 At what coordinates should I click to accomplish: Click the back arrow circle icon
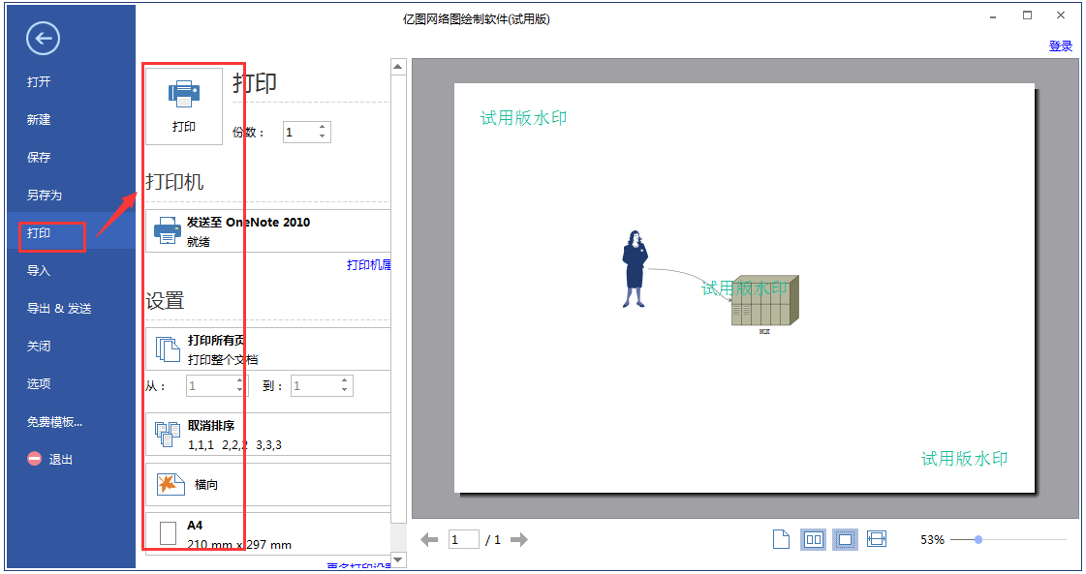[x=42, y=40]
